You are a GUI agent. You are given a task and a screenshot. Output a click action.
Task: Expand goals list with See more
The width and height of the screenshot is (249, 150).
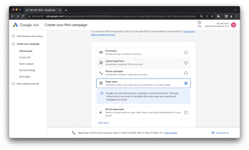(103, 123)
